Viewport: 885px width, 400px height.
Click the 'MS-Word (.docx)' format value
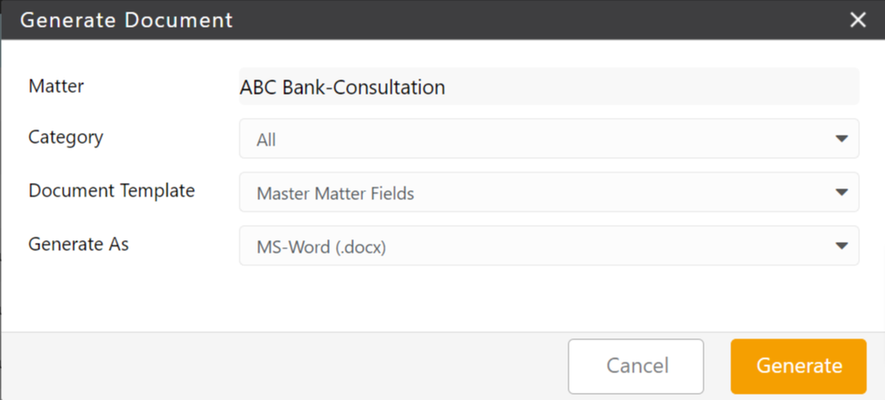coord(321,246)
